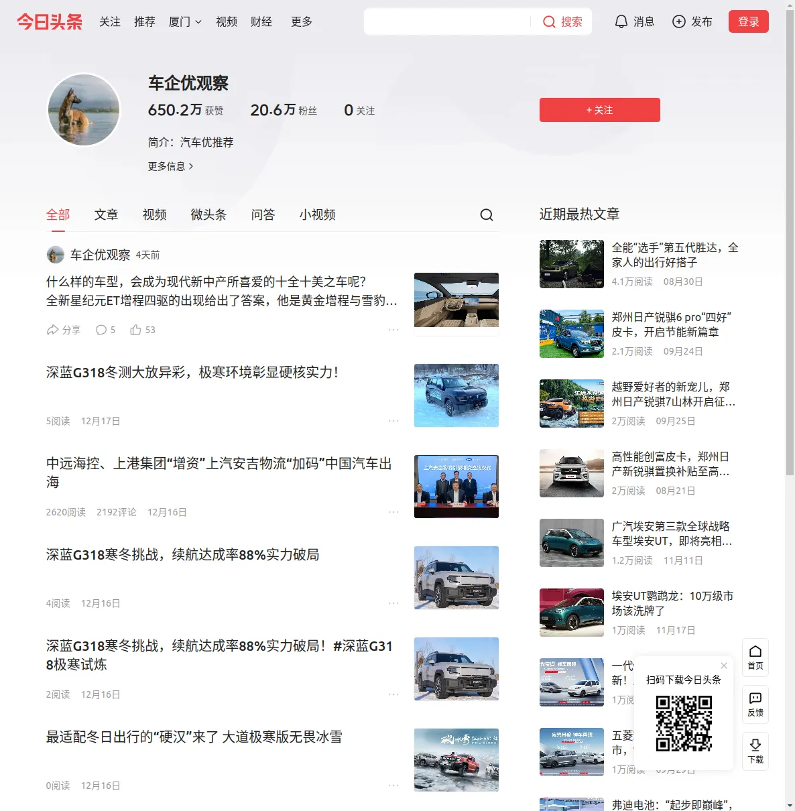Open more options for 中远海控 article
Image resolution: width=795 pixels, height=811 pixels.
coord(393,512)
